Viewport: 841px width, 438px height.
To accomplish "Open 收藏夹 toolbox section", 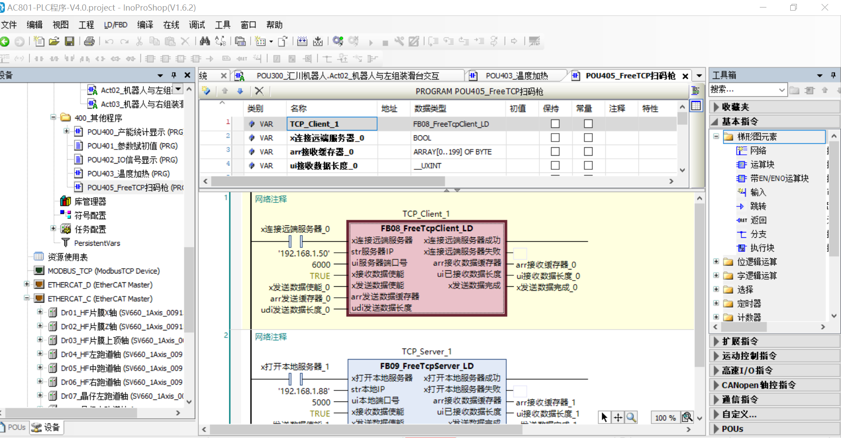I will click(775, 107).
